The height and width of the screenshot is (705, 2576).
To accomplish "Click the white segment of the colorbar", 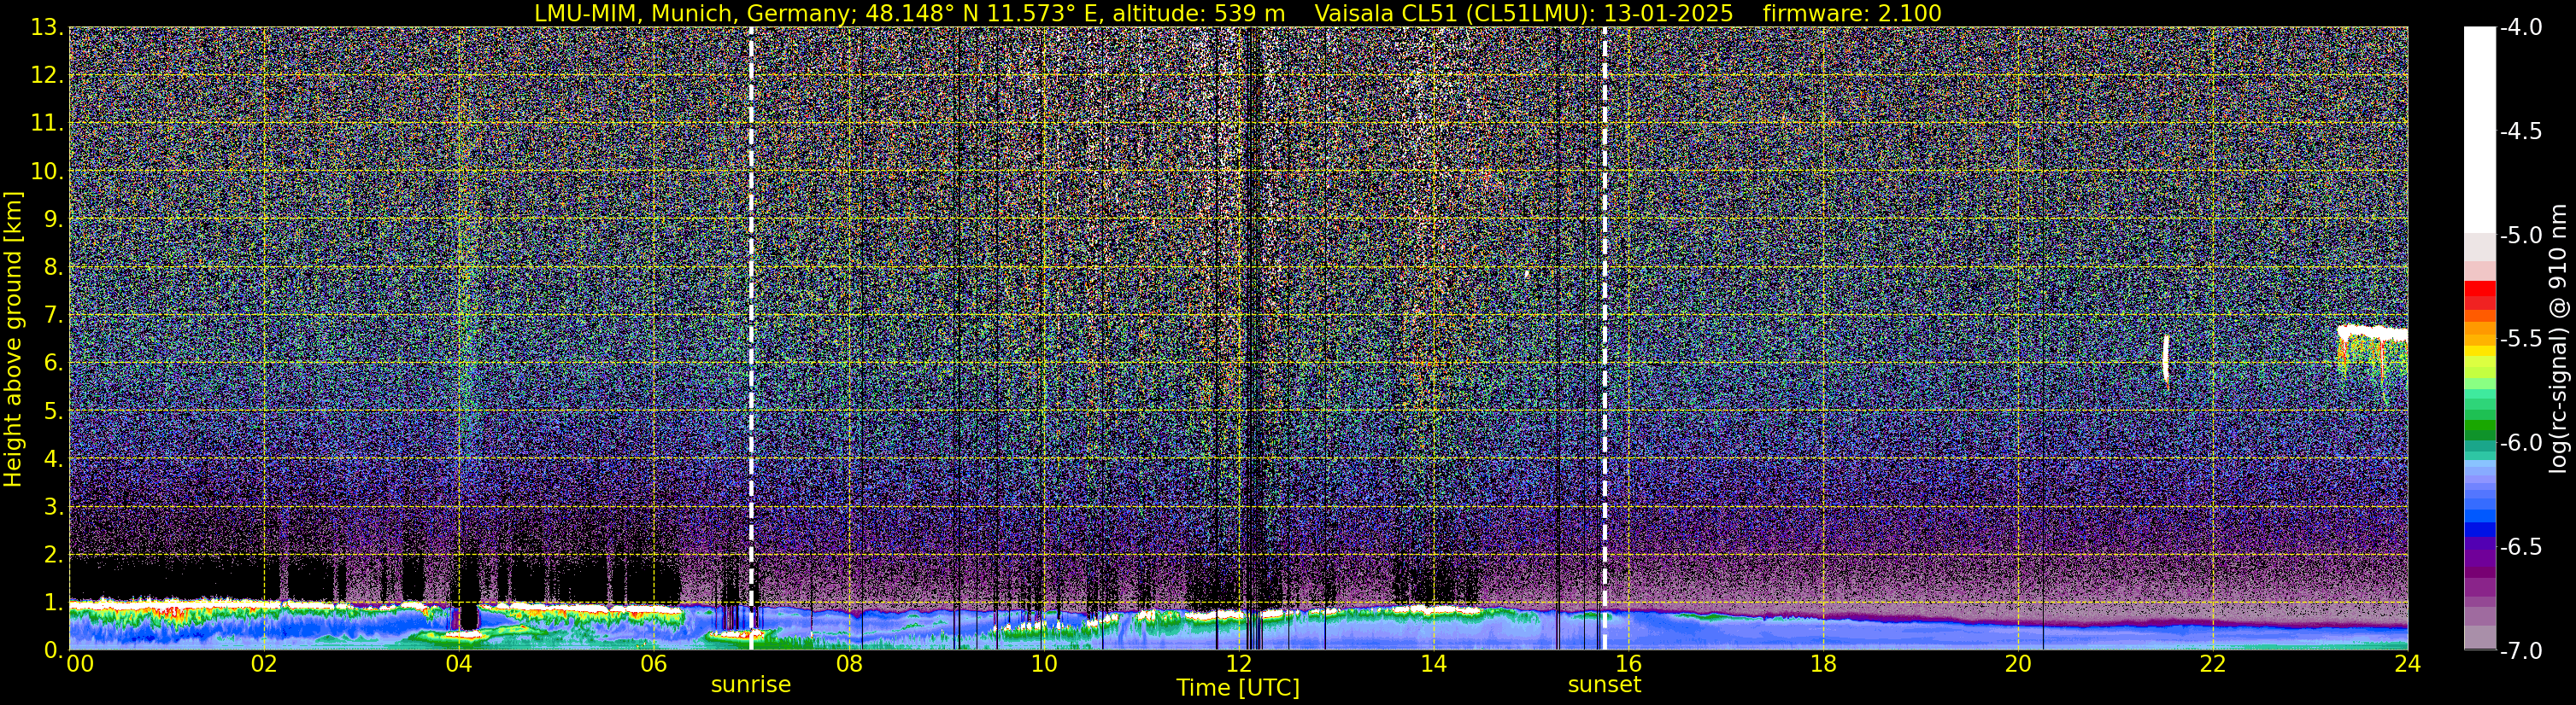I will (2479, 130).
